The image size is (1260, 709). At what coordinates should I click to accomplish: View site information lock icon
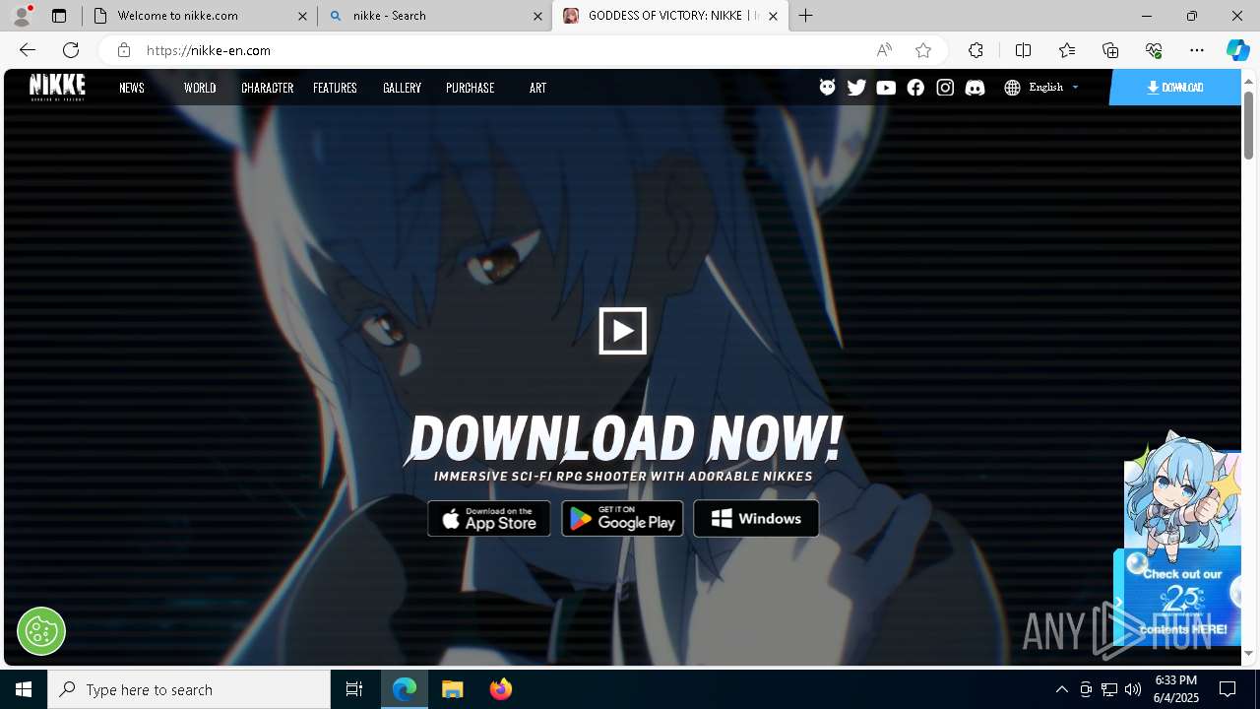(123, 50)
